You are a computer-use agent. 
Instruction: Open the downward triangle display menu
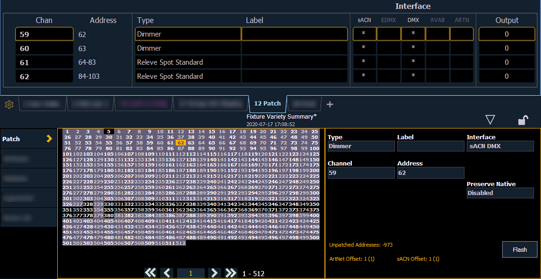point(490,121)
